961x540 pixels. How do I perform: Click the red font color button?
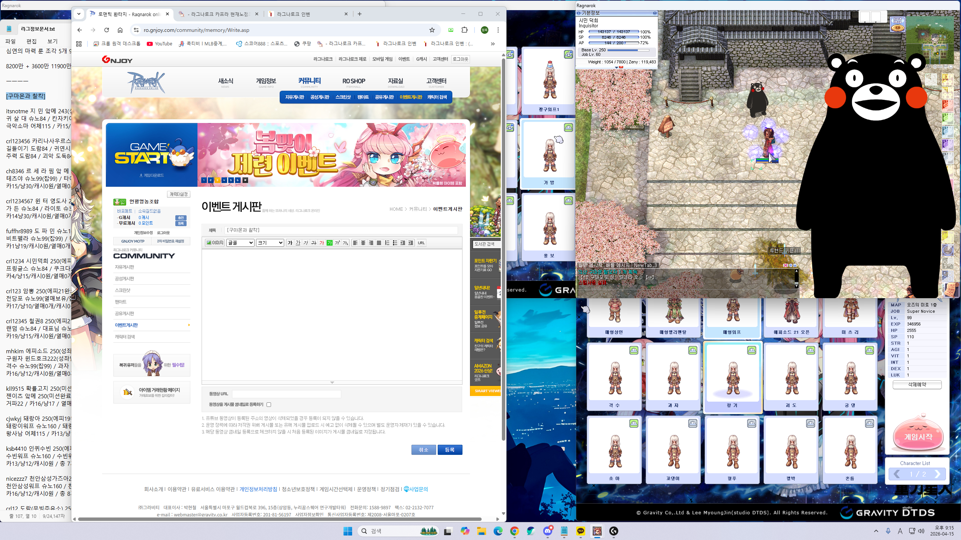click(321, 243)
